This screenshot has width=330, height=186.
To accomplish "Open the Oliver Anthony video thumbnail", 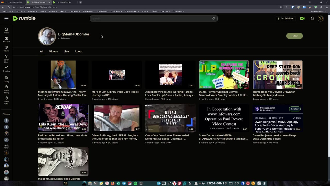I will point(117,118).
